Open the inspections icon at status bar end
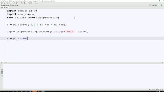This screenshot has height=92, width=164. pos(163,90)
